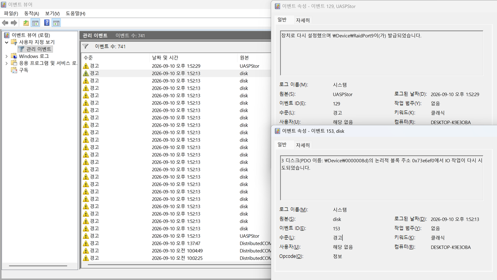Viewport: 497px width, 280px height.
Task: Open help via the question mark toolbar icon
Action: tap(47, 23)
